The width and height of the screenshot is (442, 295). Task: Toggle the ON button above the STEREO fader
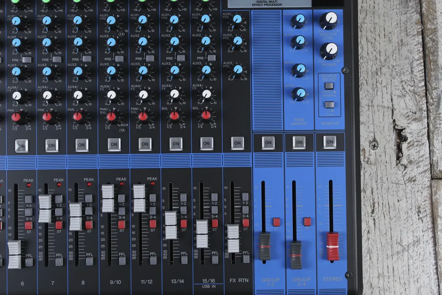(x=330, y=142)
